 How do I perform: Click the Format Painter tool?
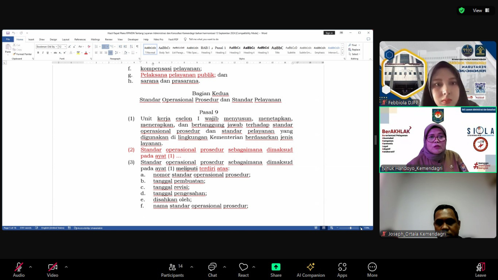click(x=22, y=54)
